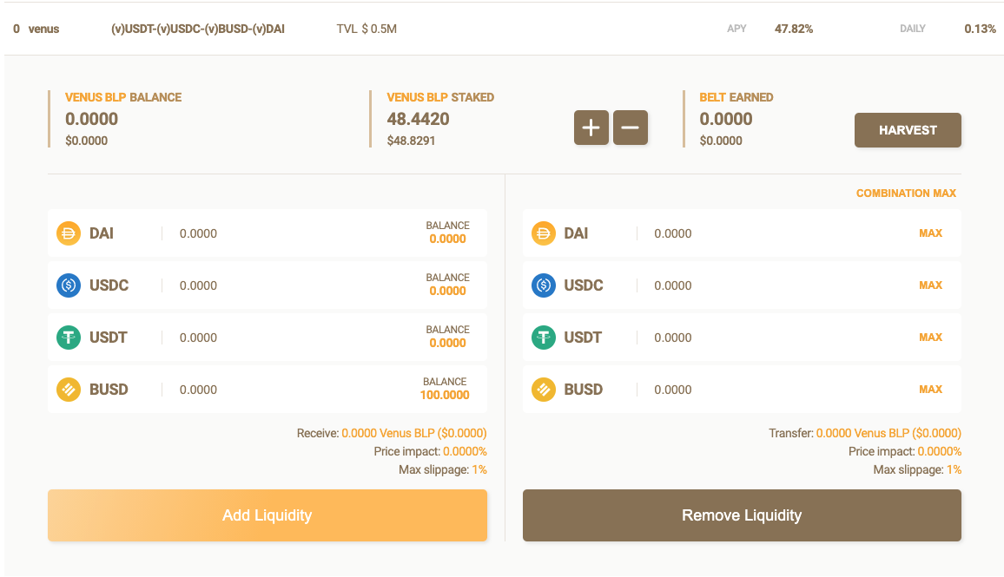Viewport: 1004px width, 577px height.
Task: Set max USDC withdrawal amount
Action: coord(930,285)
